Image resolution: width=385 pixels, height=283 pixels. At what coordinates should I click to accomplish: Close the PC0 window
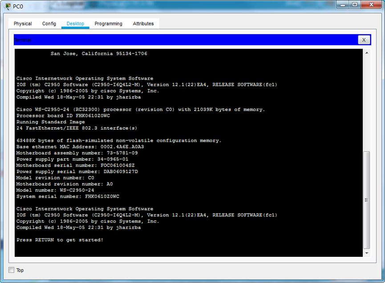[371, 4]
